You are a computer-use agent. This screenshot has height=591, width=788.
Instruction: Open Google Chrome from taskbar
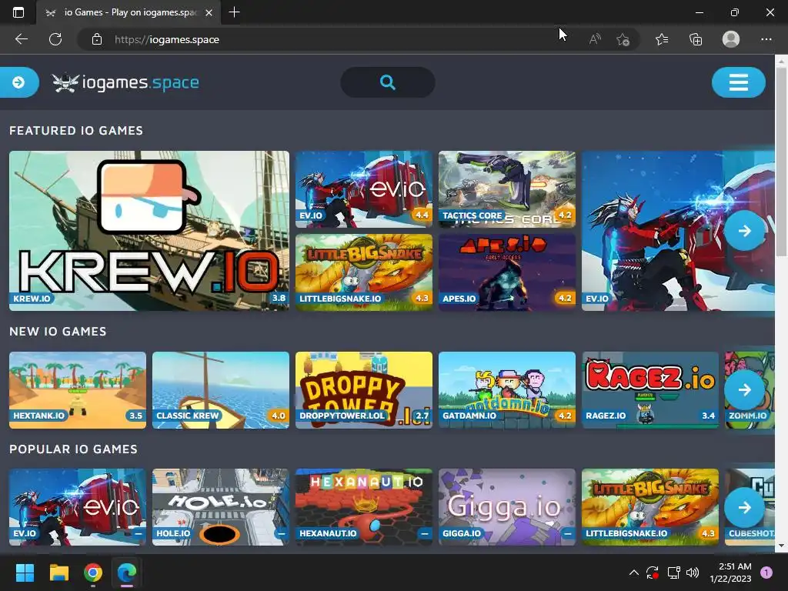point(93,573)
